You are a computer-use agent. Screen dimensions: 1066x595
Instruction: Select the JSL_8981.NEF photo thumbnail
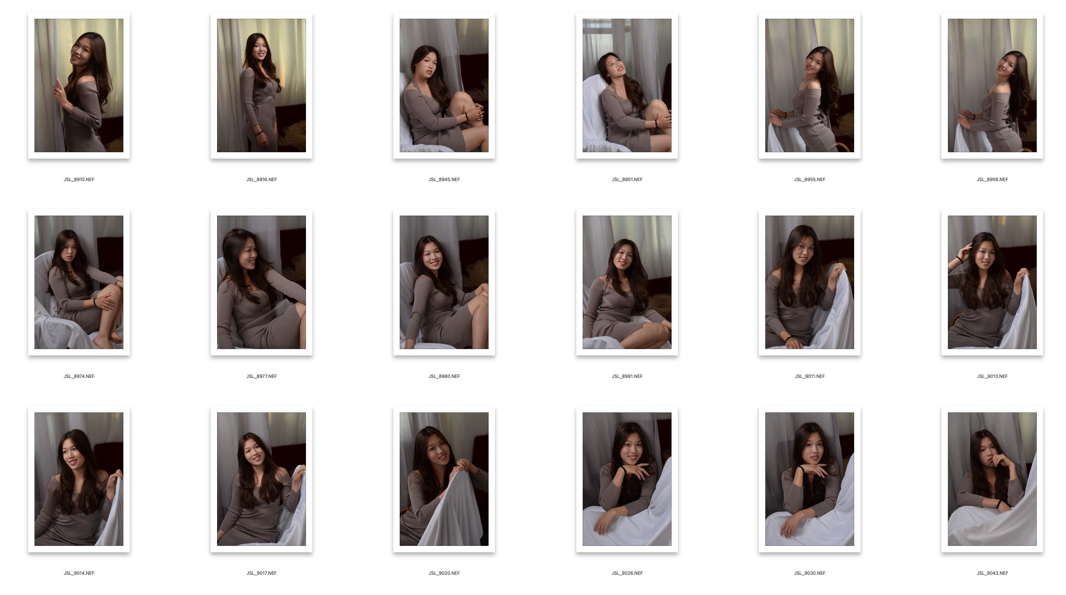pyautogui.click(x=627, y=282)
